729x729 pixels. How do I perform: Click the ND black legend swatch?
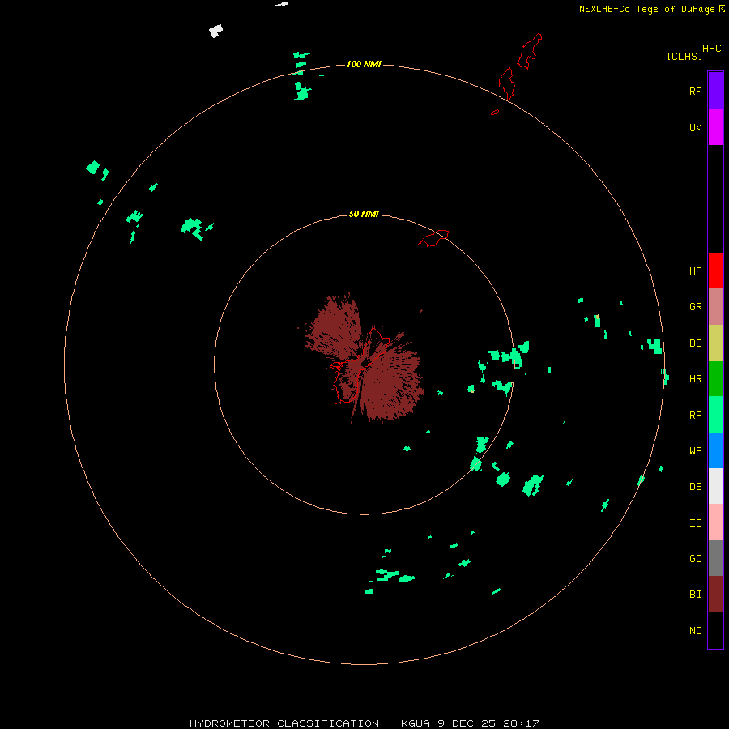click(x=715, y=630)
